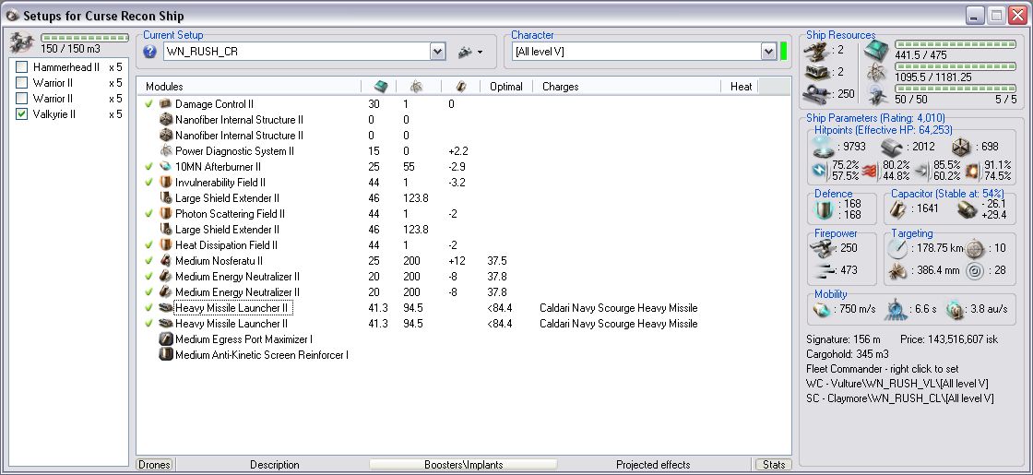Click the sensor strength icon beside 28
Image resolution: width=1033 pixels, height=475 pixels.
[975, 270]
